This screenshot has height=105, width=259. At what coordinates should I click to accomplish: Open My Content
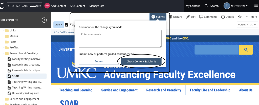point(193,6)
